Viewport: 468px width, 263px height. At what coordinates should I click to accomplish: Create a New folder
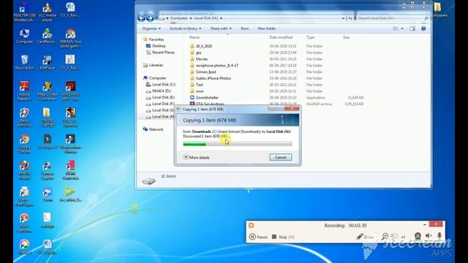[266, 28]
